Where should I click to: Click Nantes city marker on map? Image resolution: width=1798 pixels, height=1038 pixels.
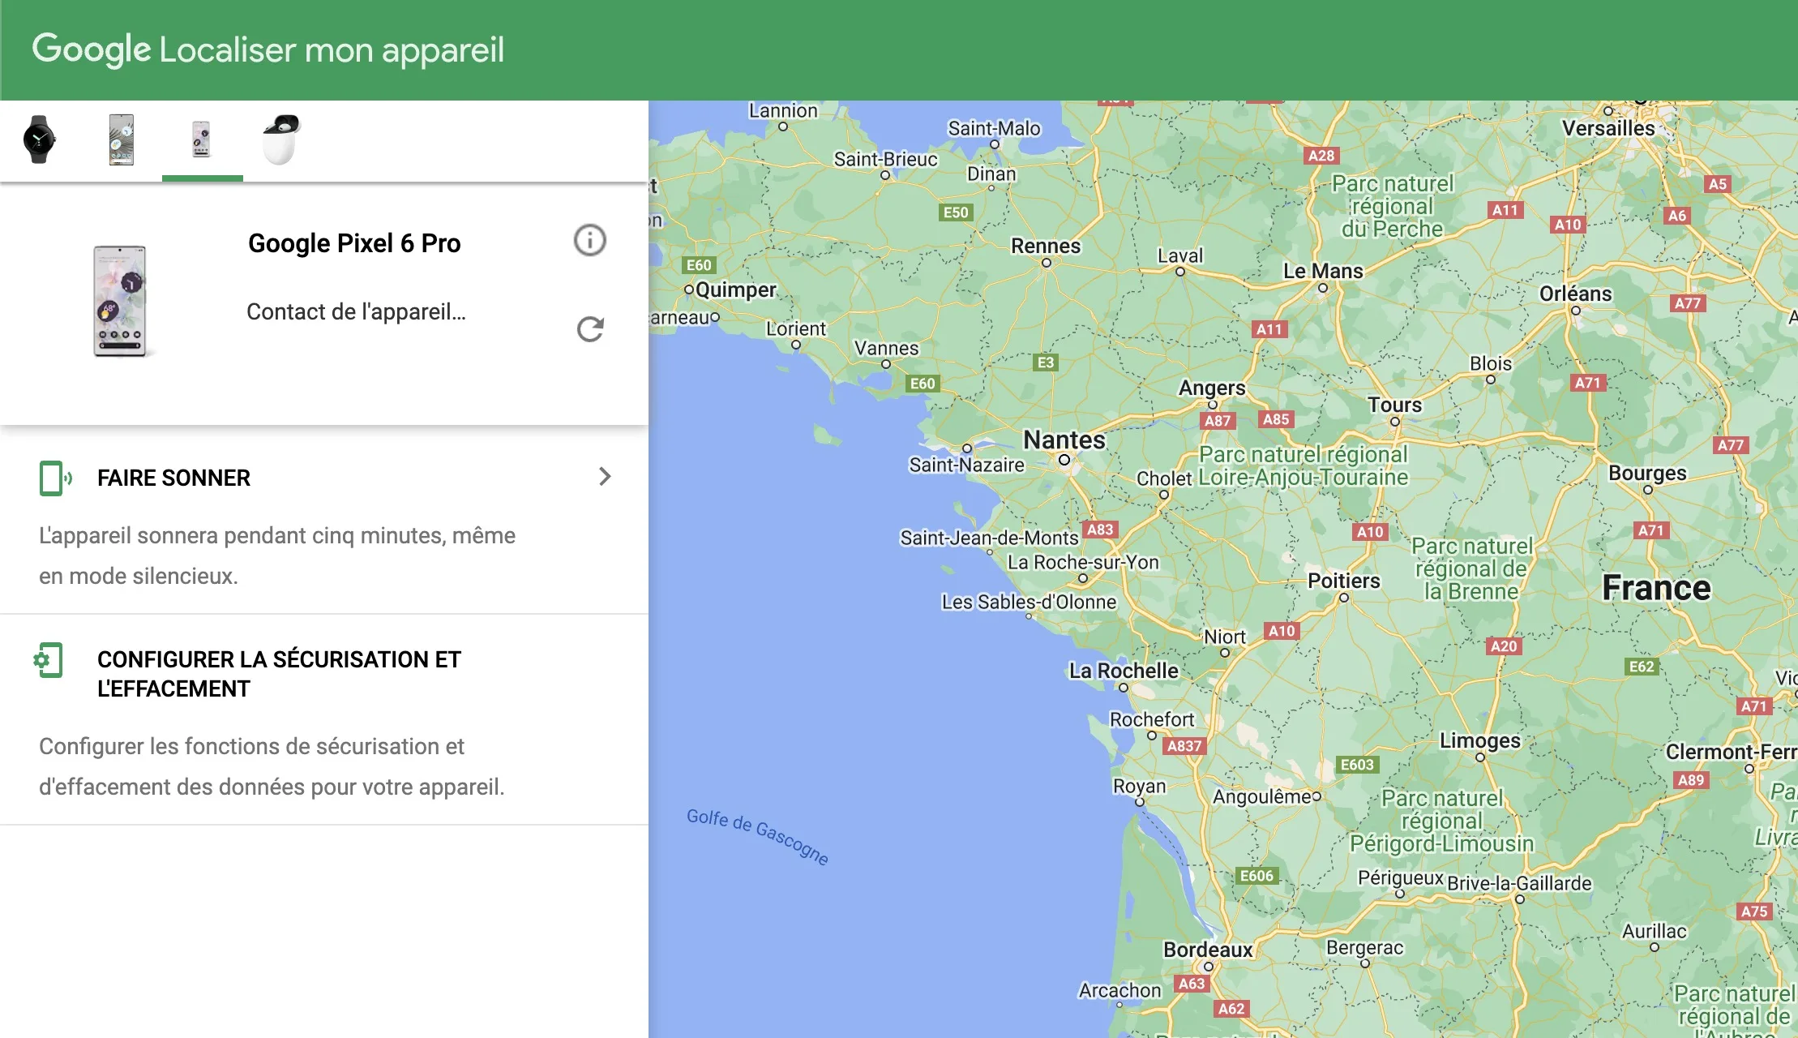tap(1064, 460)
